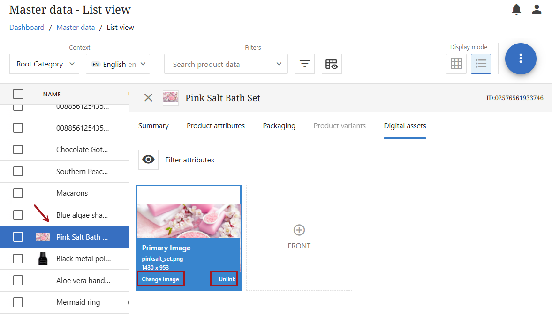The width and height of the screenshot is (552, 314).
Task: Open the Packaging tab
Action: pyautogui.click(x=279, y=125)
